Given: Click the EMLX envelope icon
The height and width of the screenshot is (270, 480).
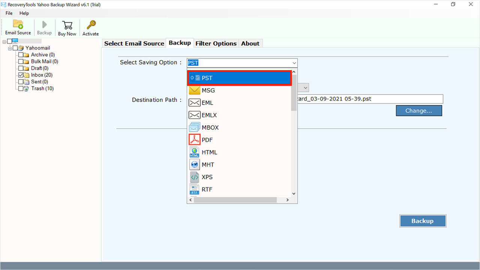Looking at the screenshot, I should click(x=195, y=115).
